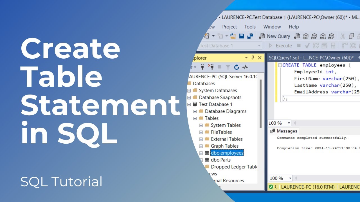Click the Copy icon in toolbar

coord(351,36)
